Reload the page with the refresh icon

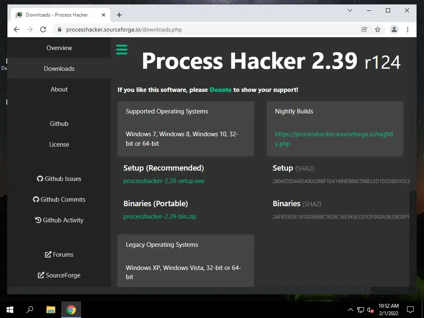pyautogui.click(x=43, y=29)
